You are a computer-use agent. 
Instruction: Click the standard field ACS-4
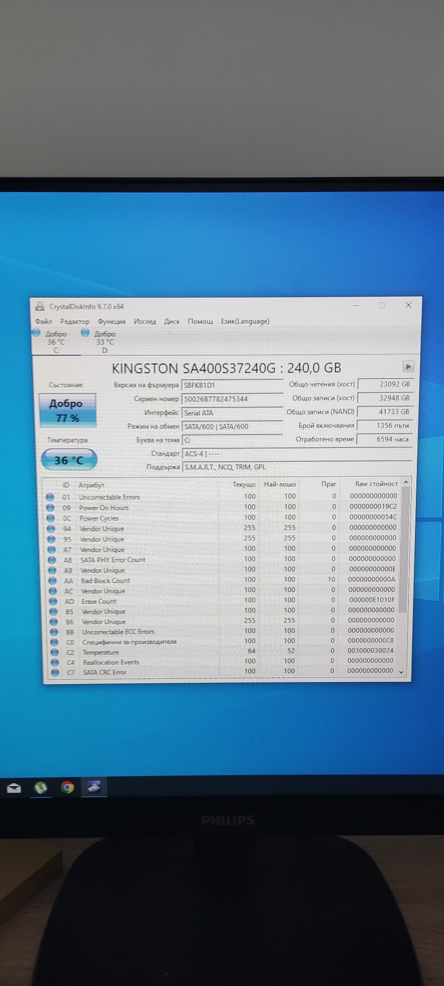click(296, 454)
